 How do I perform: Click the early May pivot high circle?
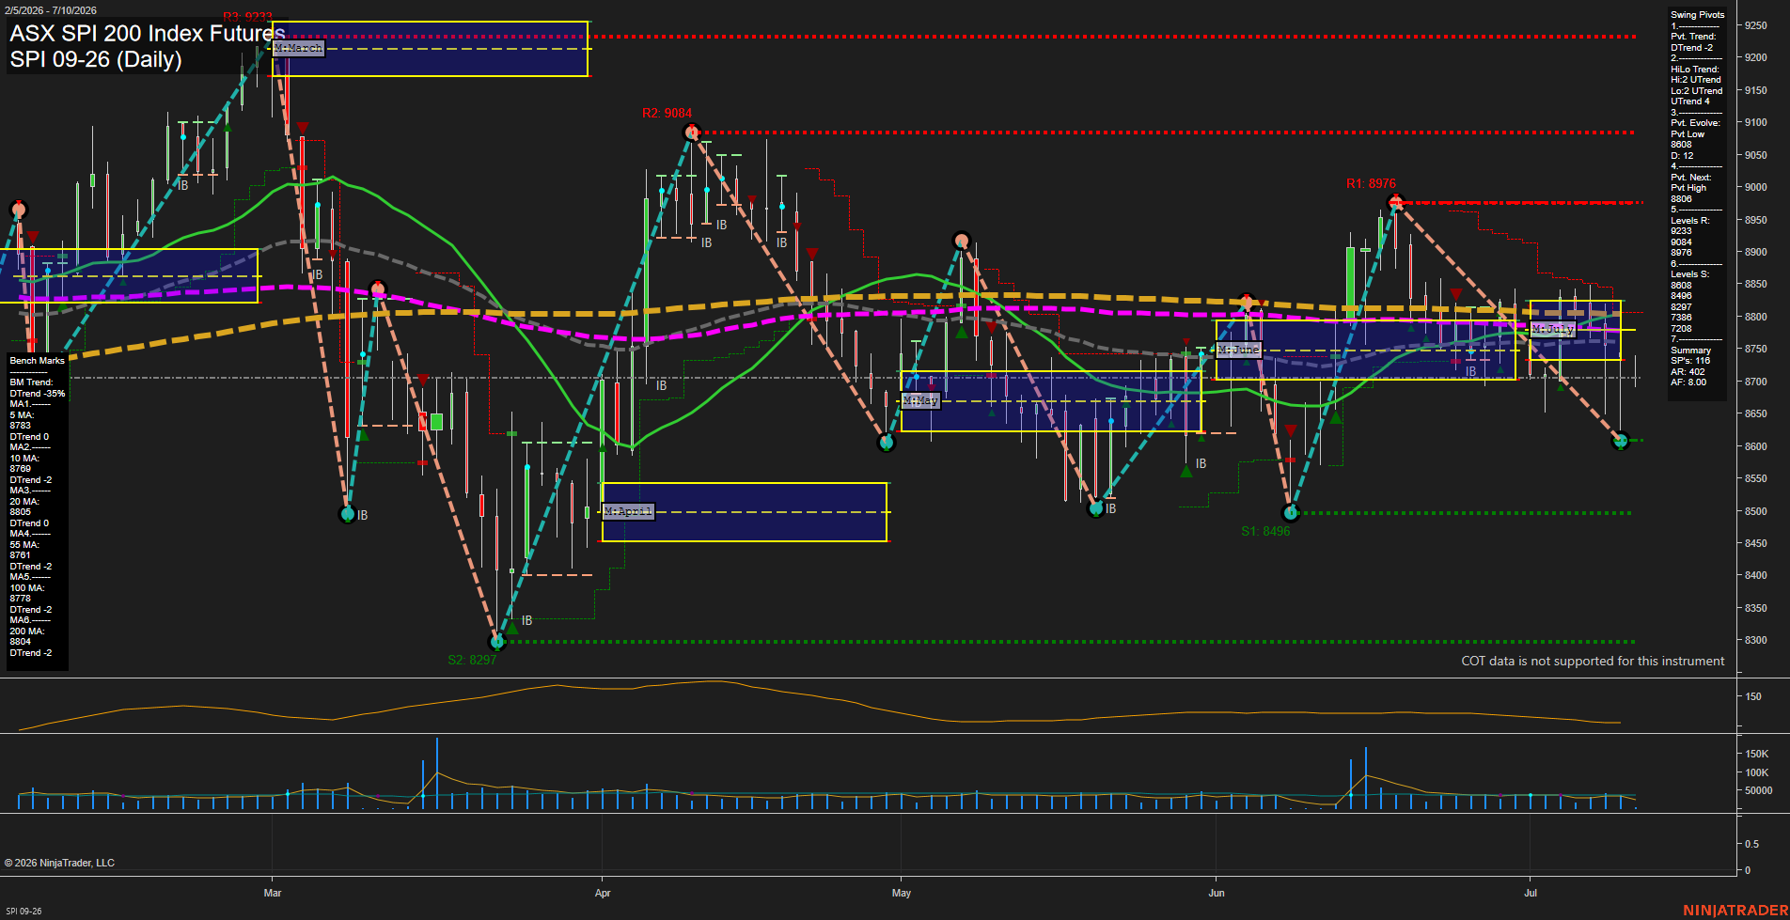(961, 241)
